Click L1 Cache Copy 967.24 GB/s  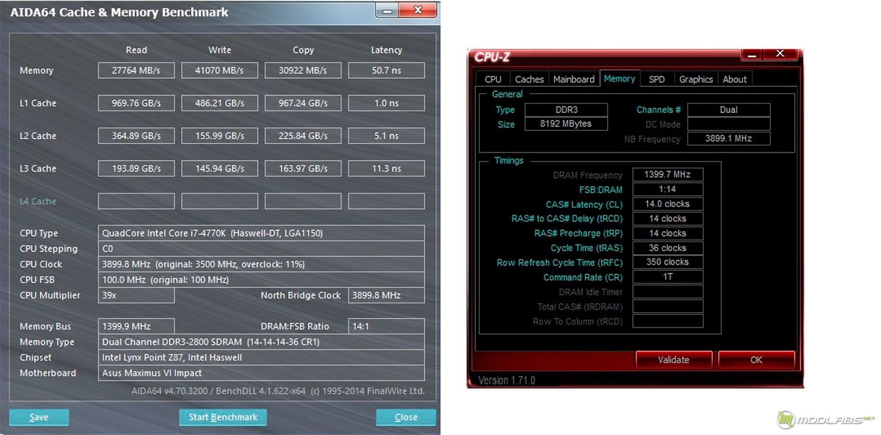tap(303, 103)
